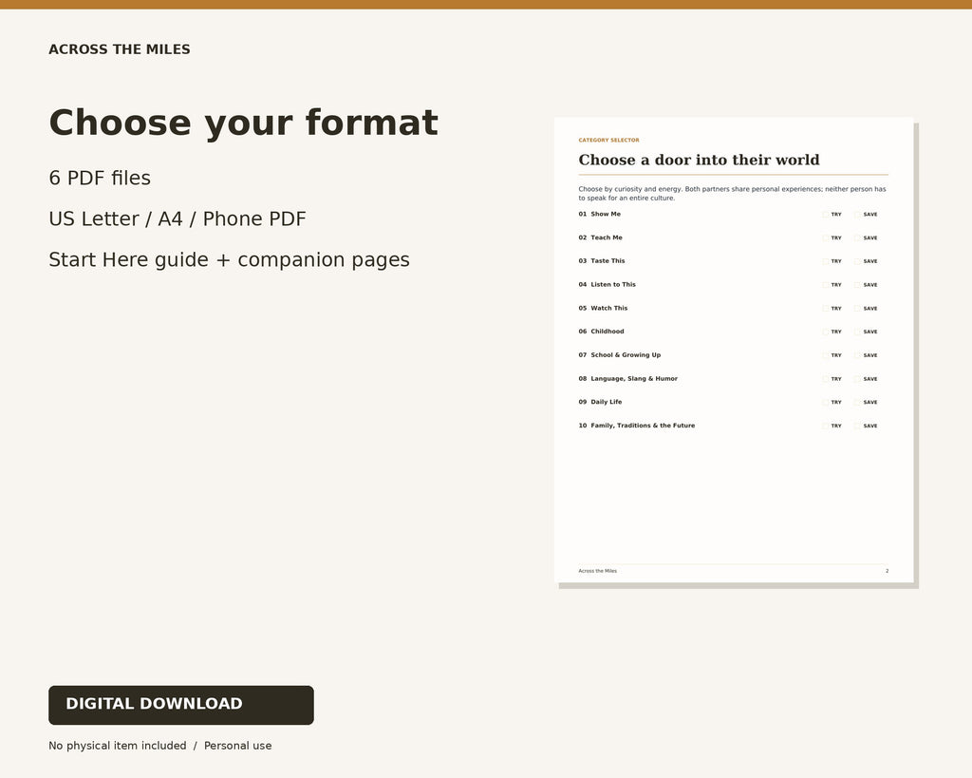Click the '04 Listen to This' category label
Image resolution: width=972 pixels, height=778 pixels.
607,285
